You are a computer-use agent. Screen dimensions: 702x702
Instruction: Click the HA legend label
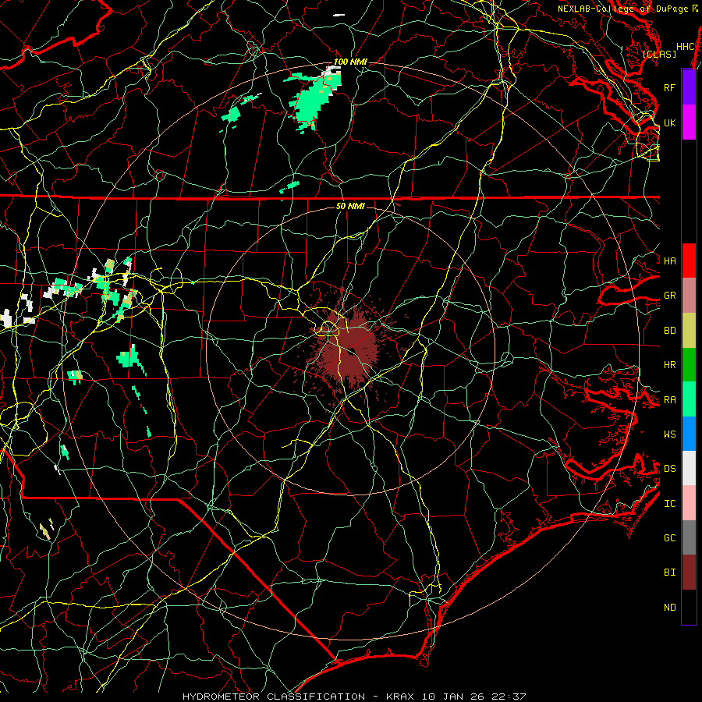669,261
